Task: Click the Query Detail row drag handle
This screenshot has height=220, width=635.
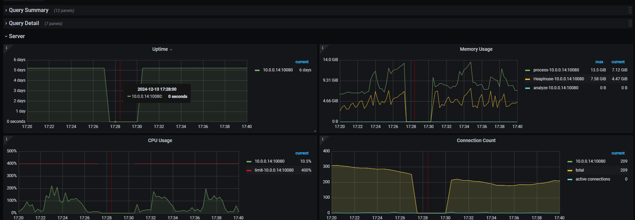Action: [630, 23]
